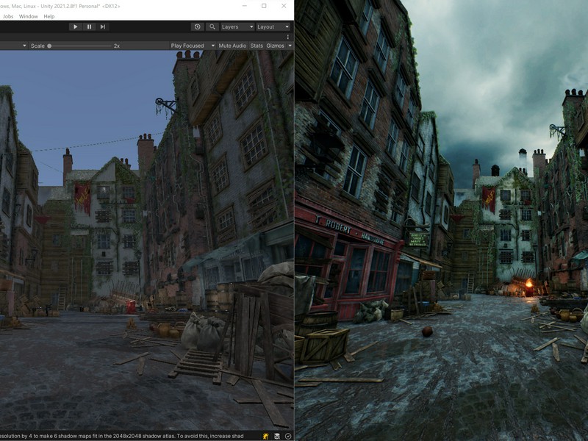Open the Layers dropdown

[237, 26]
